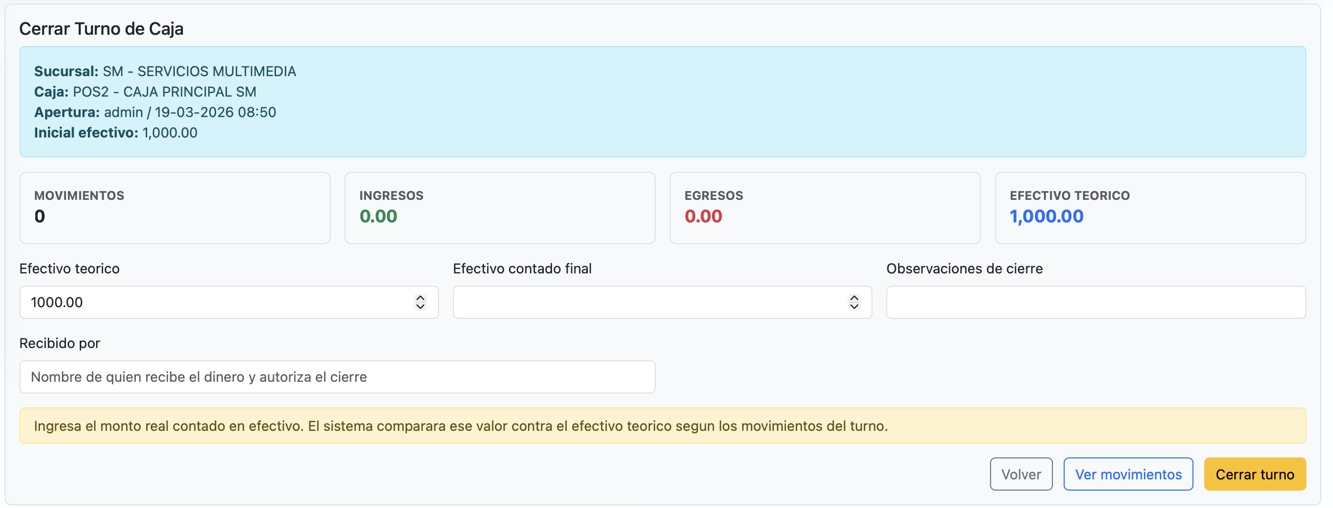The image size is (1333, 508).
Task: Select the MOVIMIENTOS summary card
Action: click(x=174, y=207)
